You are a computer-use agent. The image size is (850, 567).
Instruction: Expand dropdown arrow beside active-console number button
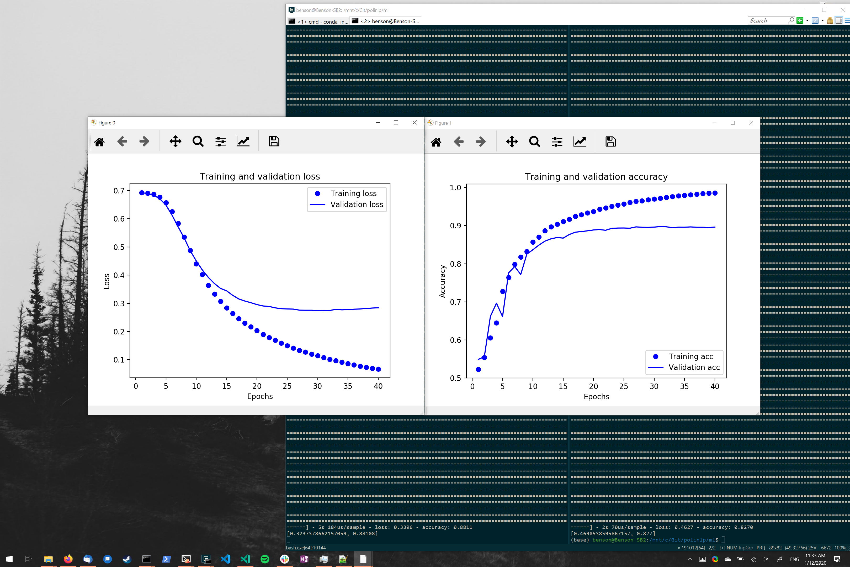pos(822,21)
